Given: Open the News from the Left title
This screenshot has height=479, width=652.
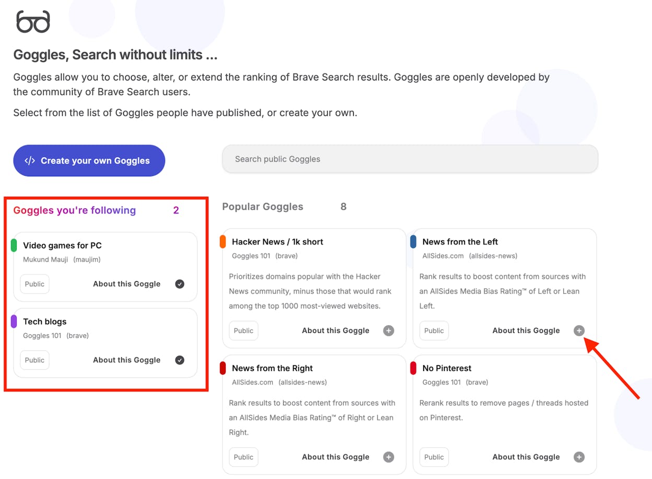Looking at the screenshot, I should [460, 242].
